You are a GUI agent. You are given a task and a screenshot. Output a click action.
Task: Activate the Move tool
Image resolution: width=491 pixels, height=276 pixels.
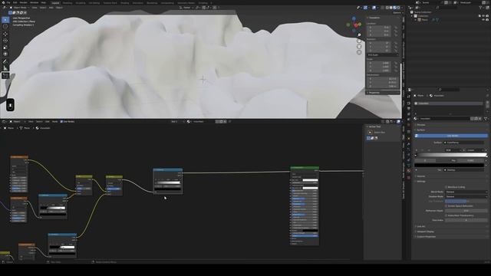(x=5, y=34)
